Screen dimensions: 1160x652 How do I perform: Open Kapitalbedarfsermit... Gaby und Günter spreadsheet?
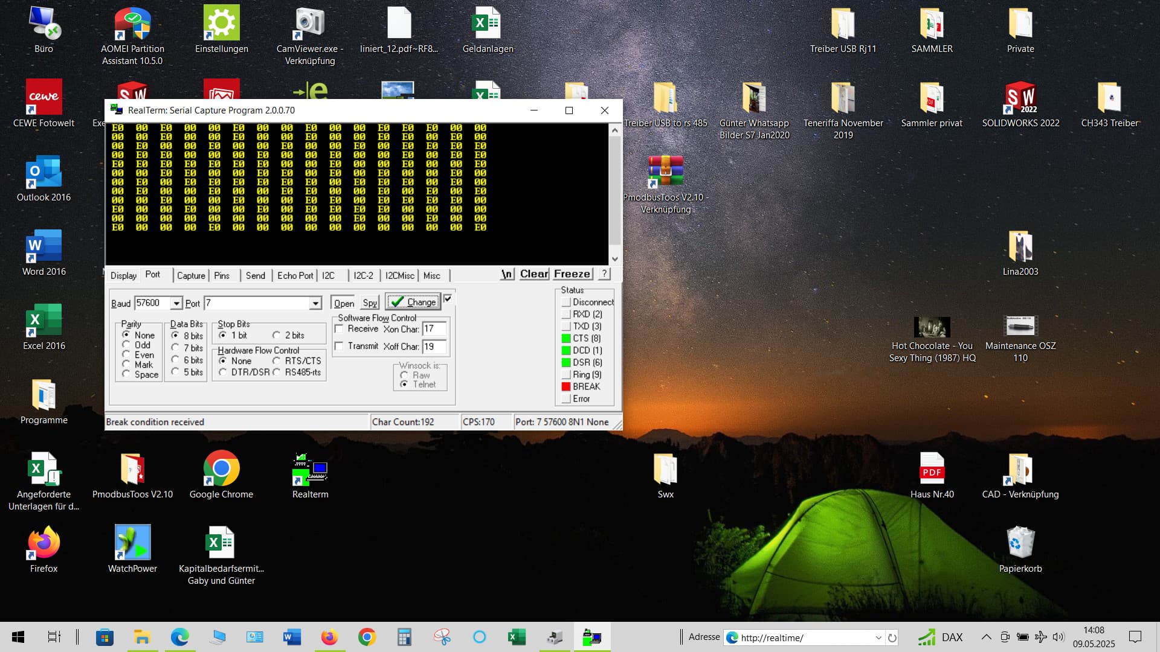click(x=221, y=555)
